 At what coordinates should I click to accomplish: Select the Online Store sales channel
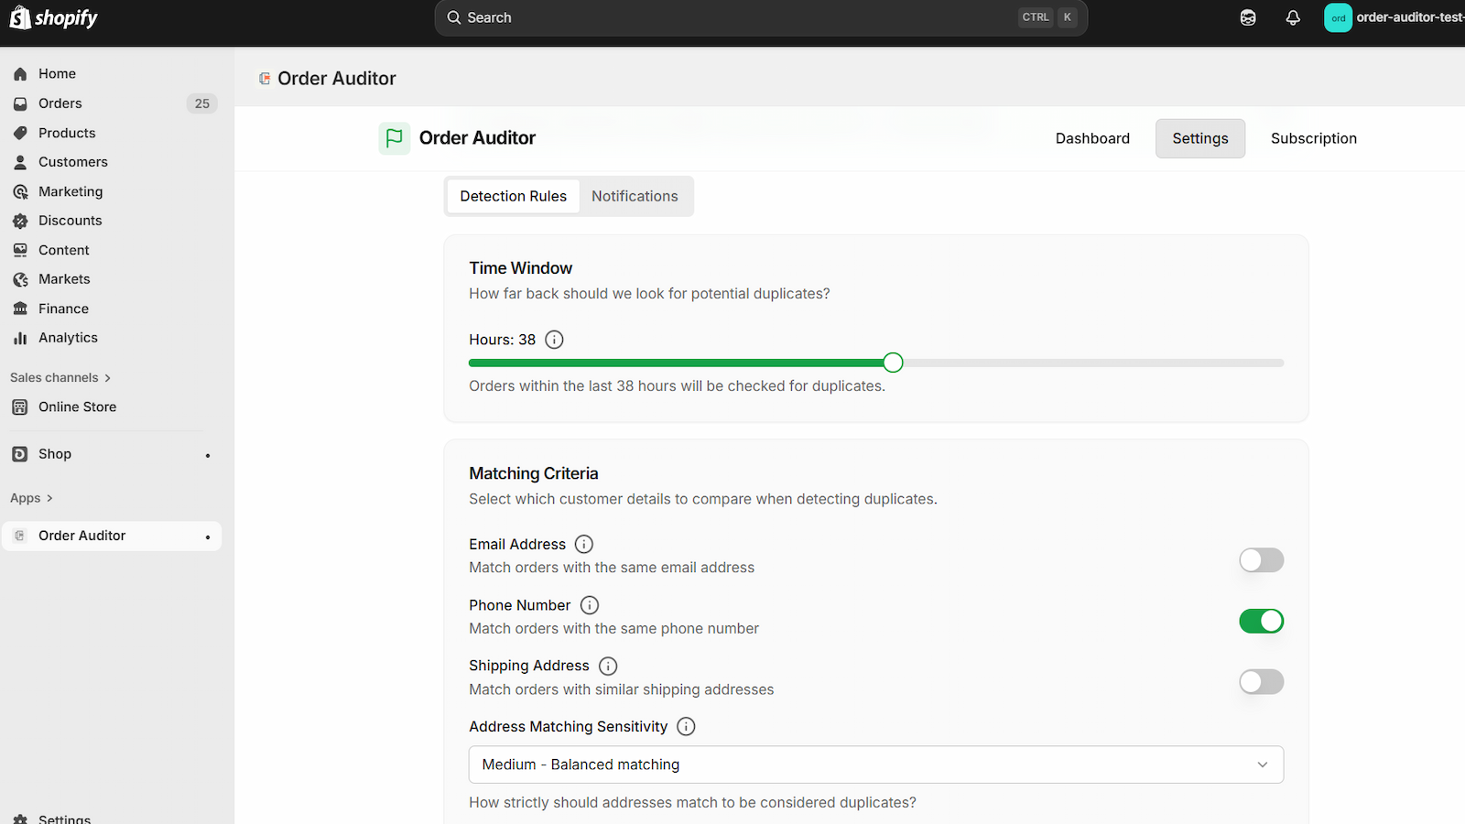pos(77,407)
